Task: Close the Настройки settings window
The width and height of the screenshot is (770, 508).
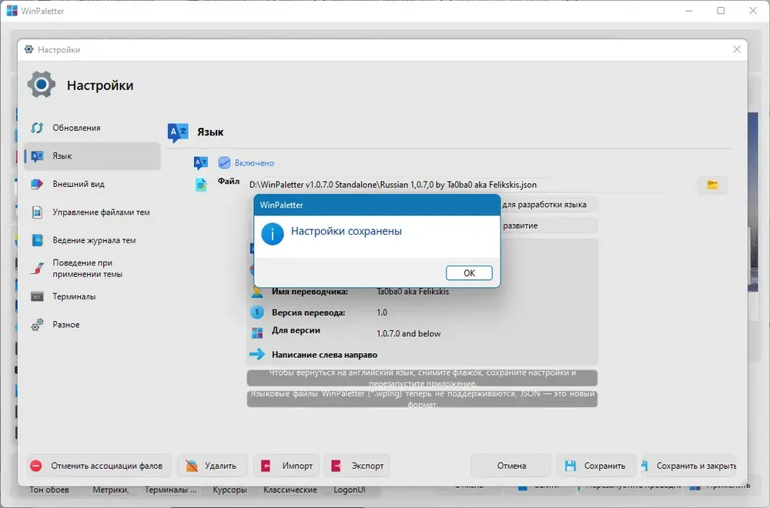Action: (737, 49)
